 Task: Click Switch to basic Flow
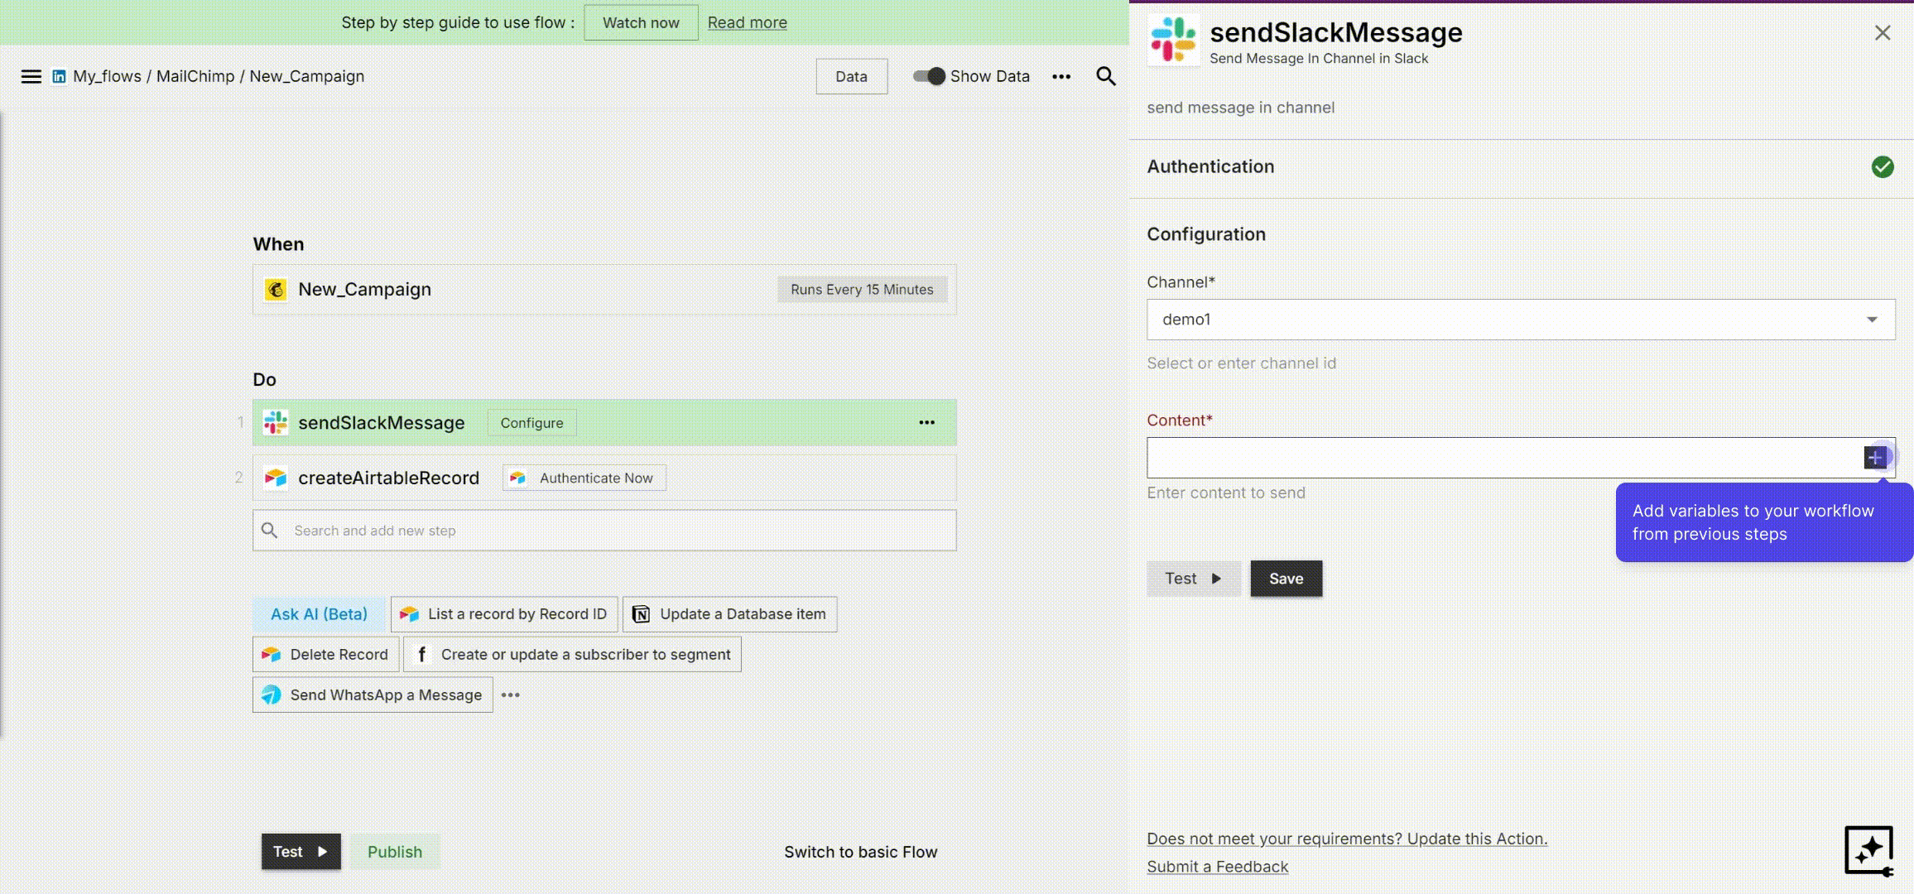[860, 852]
